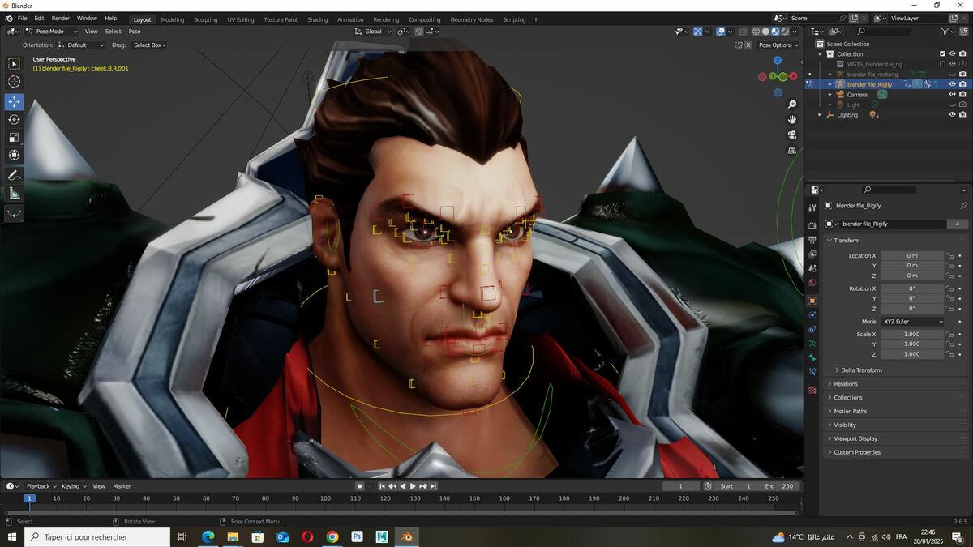Click the End frame field showing 250
This screenshot has height=547, width=973.
click(780, 486)
